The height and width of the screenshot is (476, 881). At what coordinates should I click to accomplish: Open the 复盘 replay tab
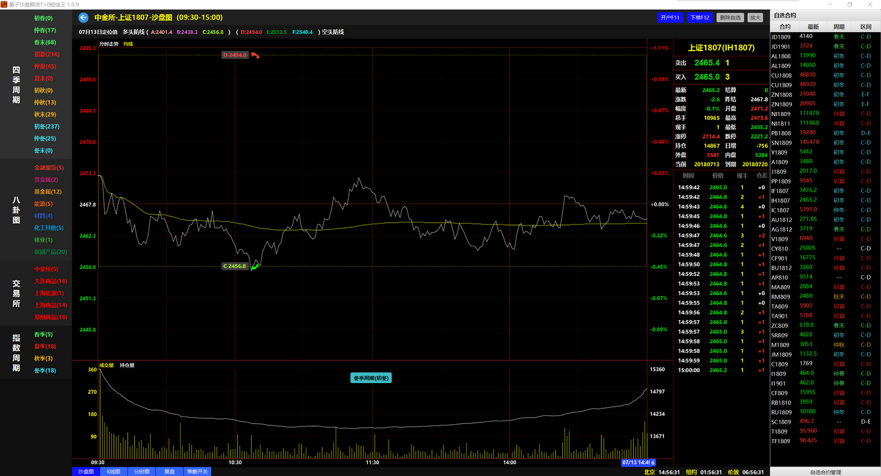click(170, 471)
